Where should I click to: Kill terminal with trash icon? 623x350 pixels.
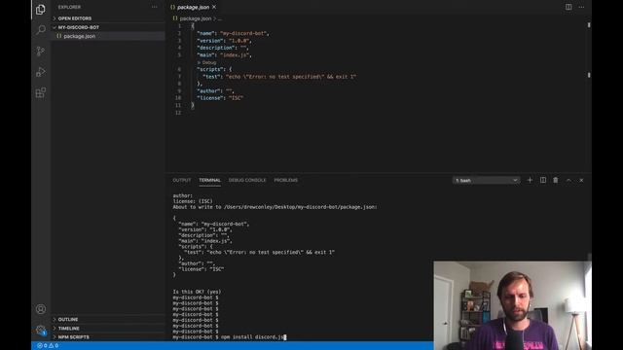click(556, 180)
